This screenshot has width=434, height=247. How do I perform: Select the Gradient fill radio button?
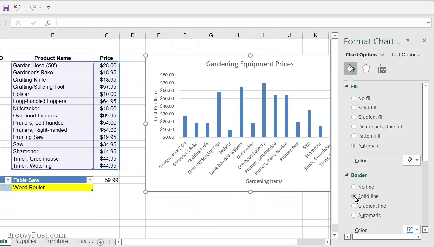coord(354,117)
